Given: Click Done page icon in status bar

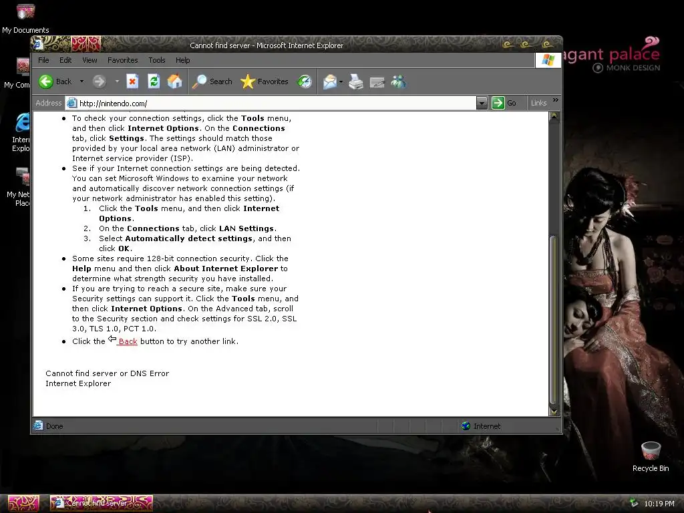Looking at the screenshot, I should (x=38, y=425).
